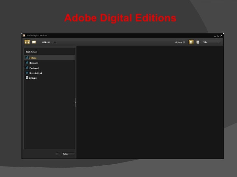Select All Items bookshelf

click(49, 58)
